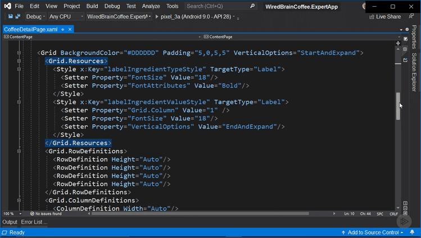421x238 pixels.
Task: Click the topmost icon in right designer strip
Action: pyautogui.click(x=405, y=39)
